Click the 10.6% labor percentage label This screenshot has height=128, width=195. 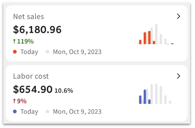point(64,91)
